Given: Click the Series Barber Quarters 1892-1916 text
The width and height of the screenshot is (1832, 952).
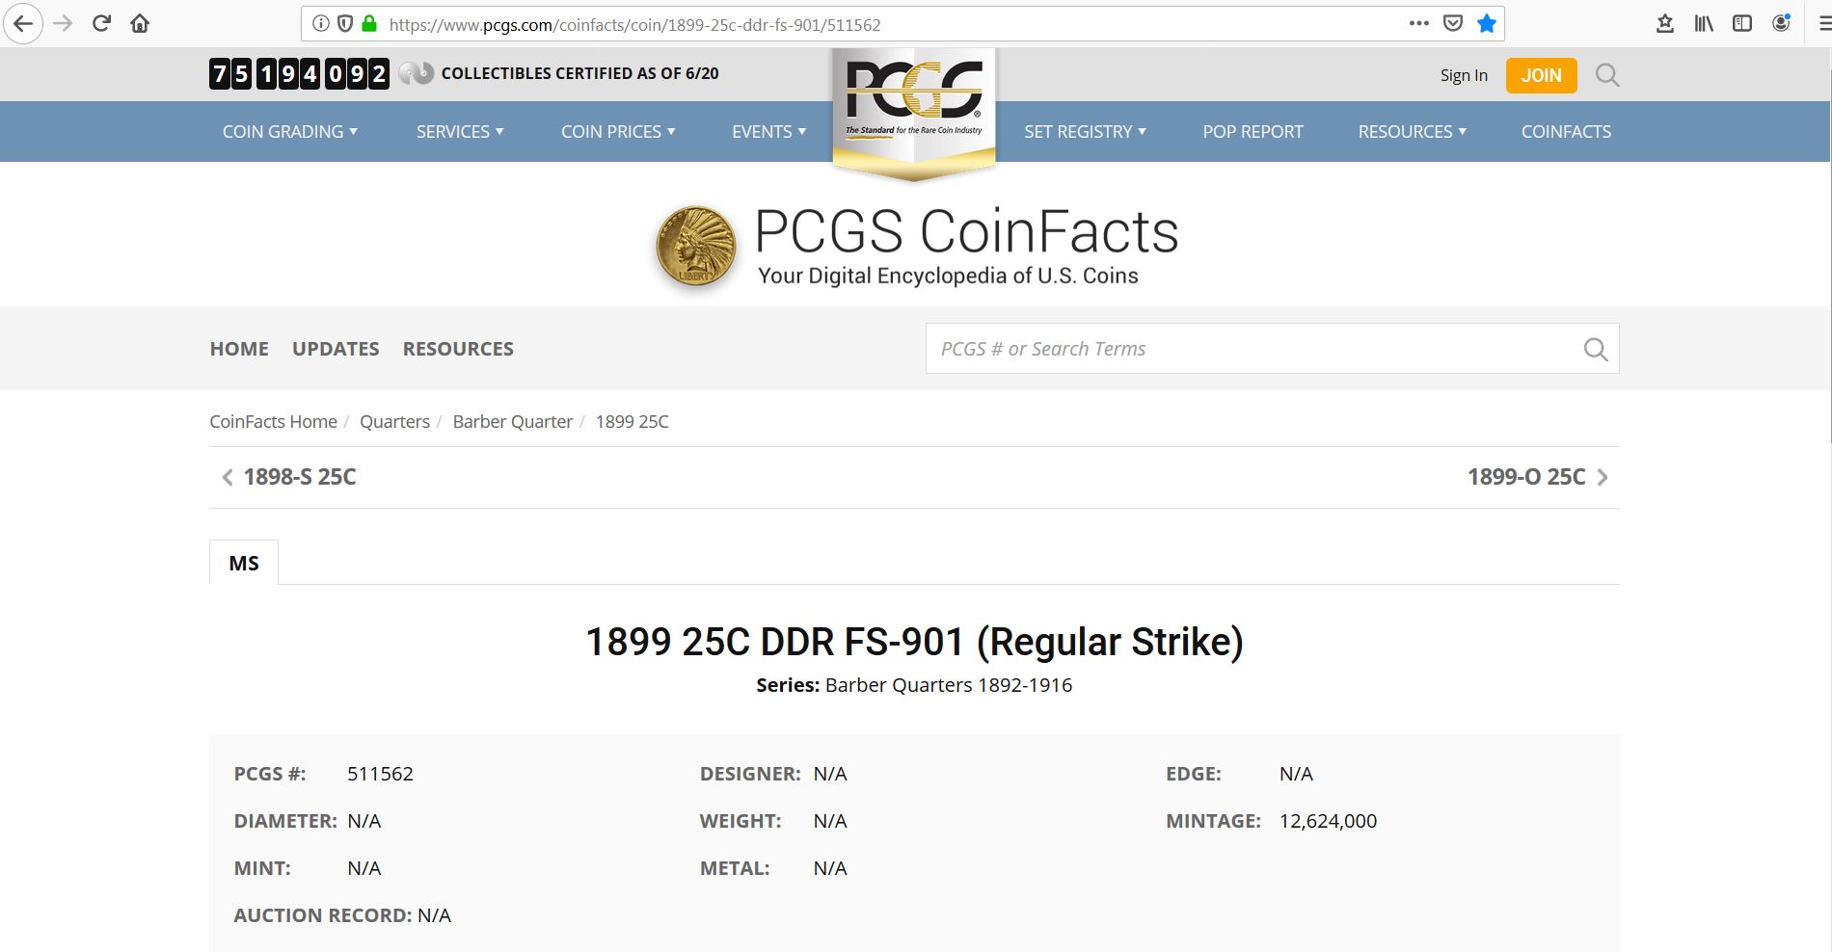Looking at the screenshot, I should pyautogui.click(x=914, y=685).
